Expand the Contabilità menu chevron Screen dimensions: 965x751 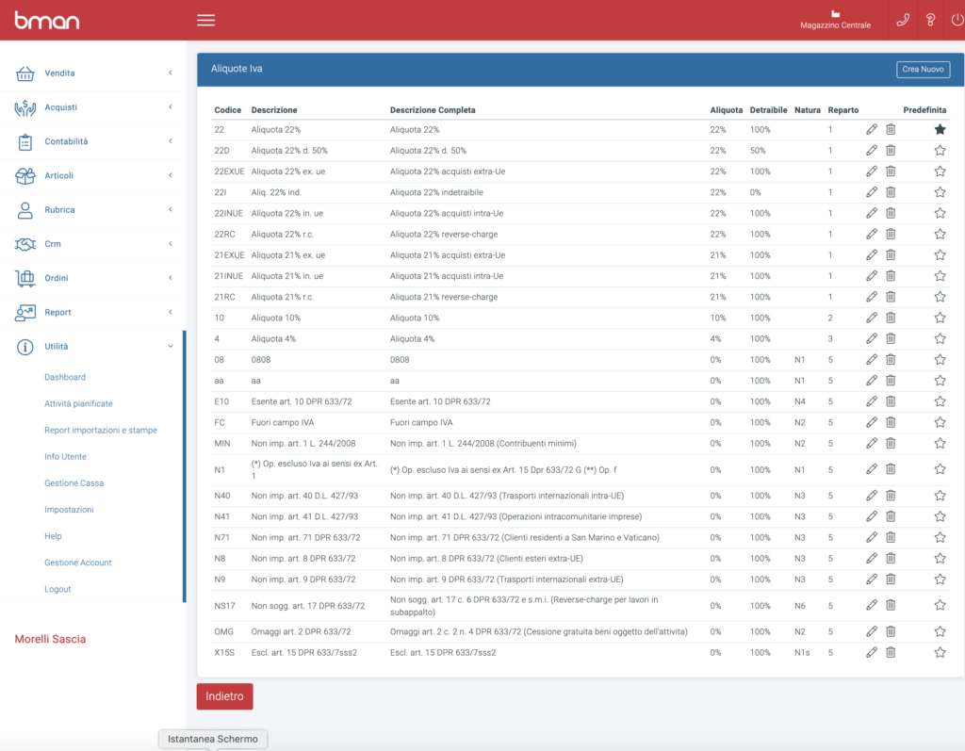coord(171,141)
